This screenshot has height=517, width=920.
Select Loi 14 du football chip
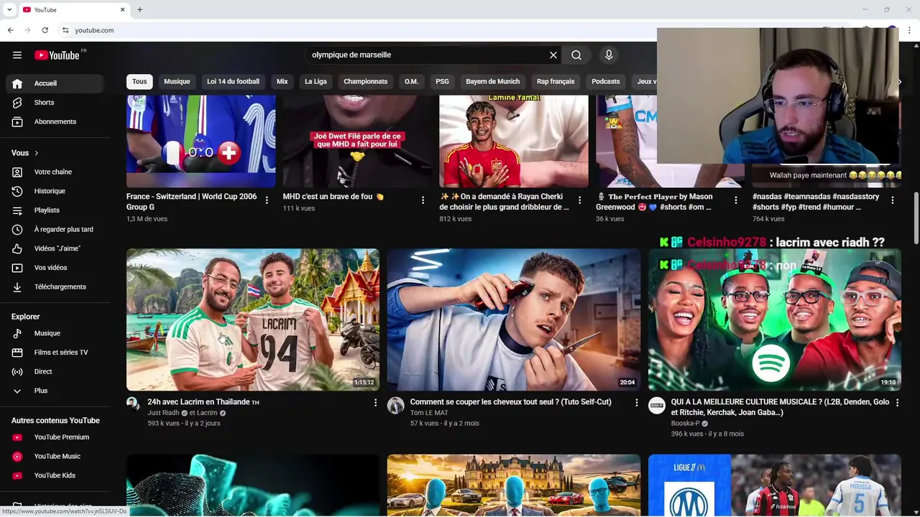tap(233, 82)
